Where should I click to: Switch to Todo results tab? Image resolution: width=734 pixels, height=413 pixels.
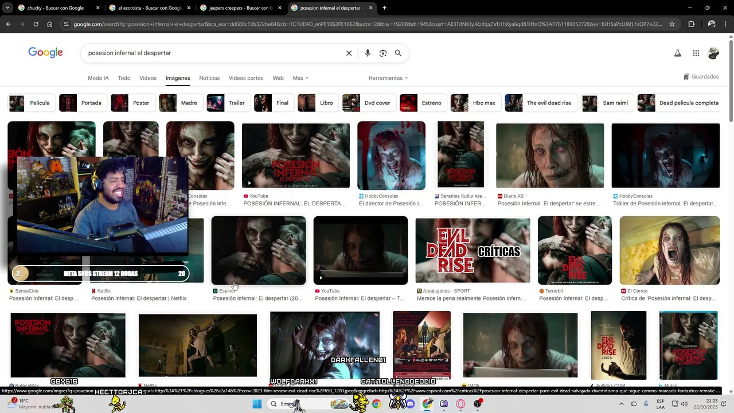coord(124,78)
